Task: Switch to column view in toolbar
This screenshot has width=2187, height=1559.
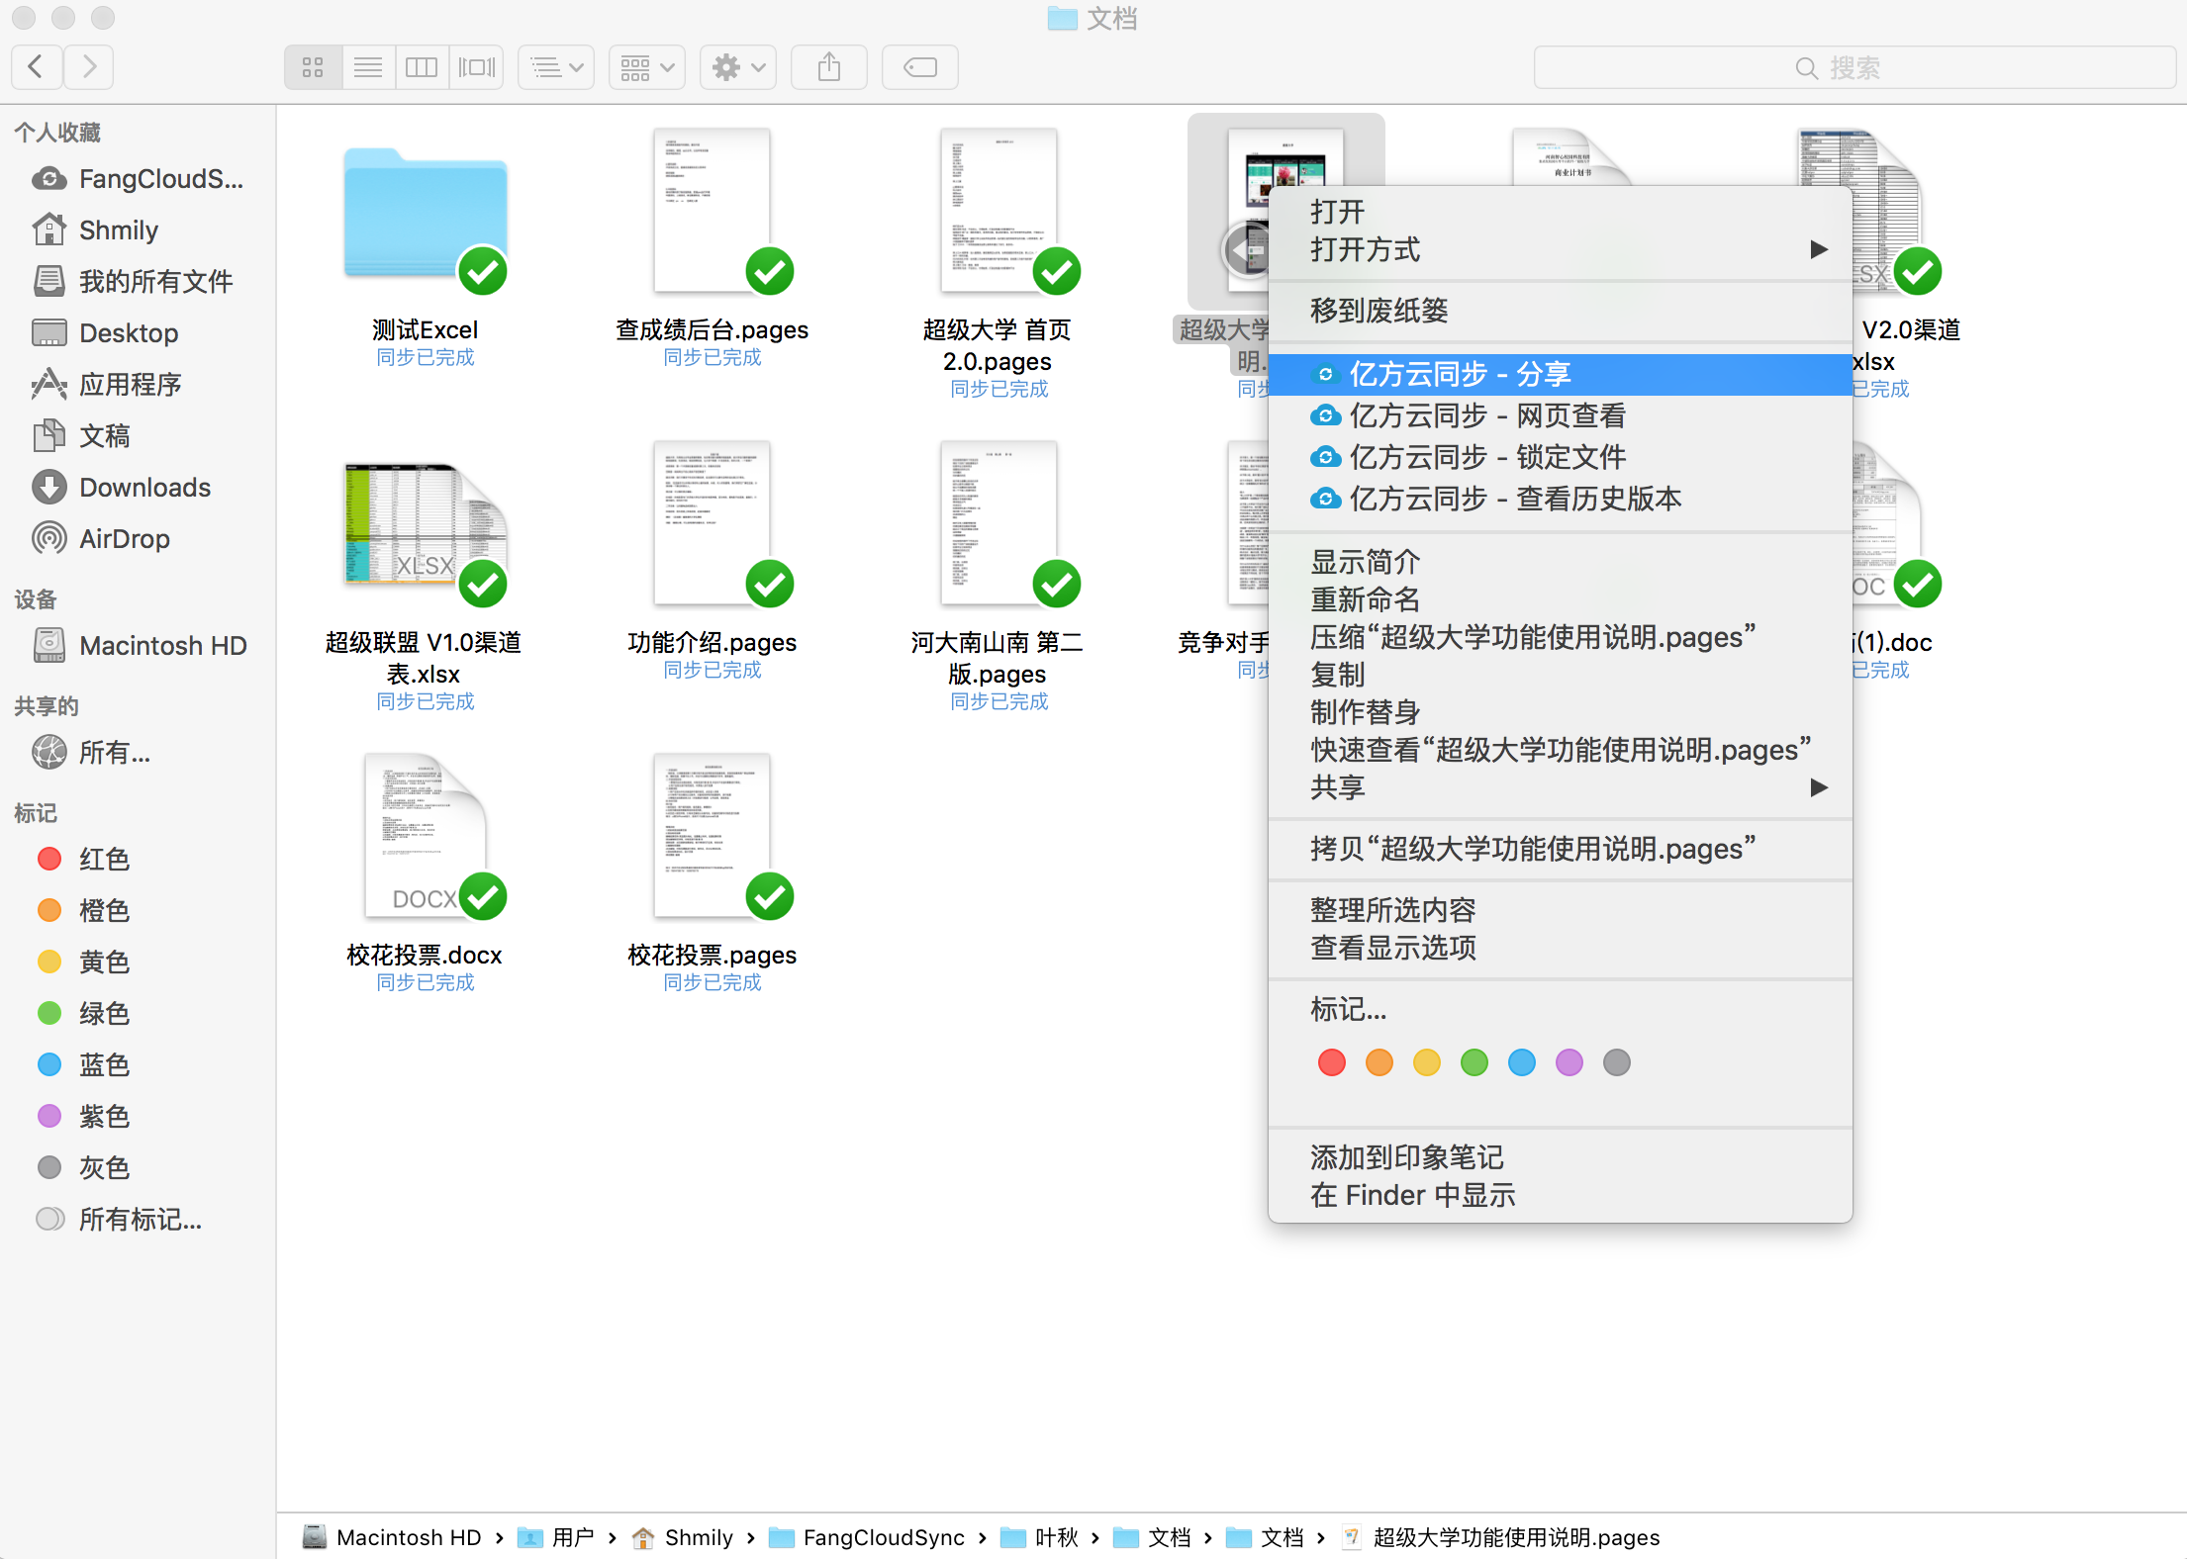Action: [x=422, y=67]
